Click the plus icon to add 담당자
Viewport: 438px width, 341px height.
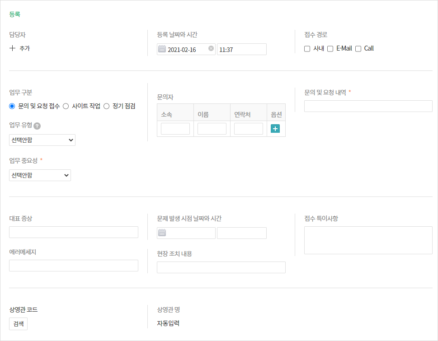click(12, 48)
